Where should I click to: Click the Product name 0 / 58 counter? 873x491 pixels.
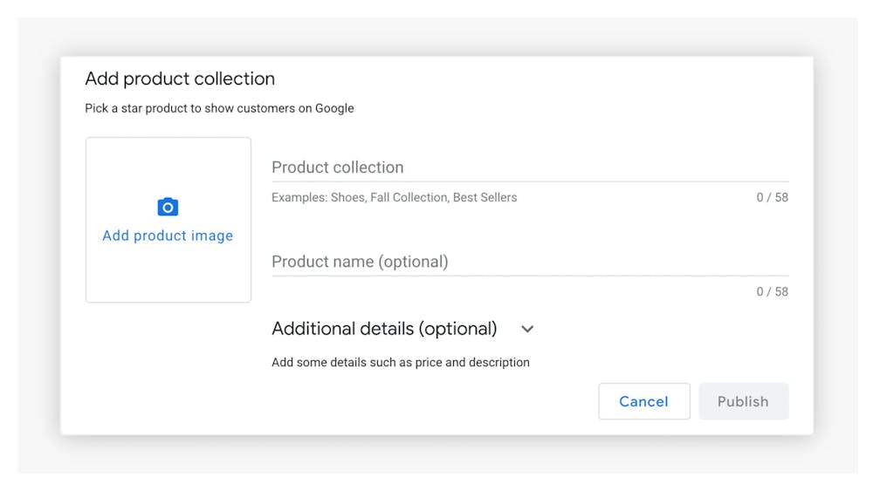[772, 291]
